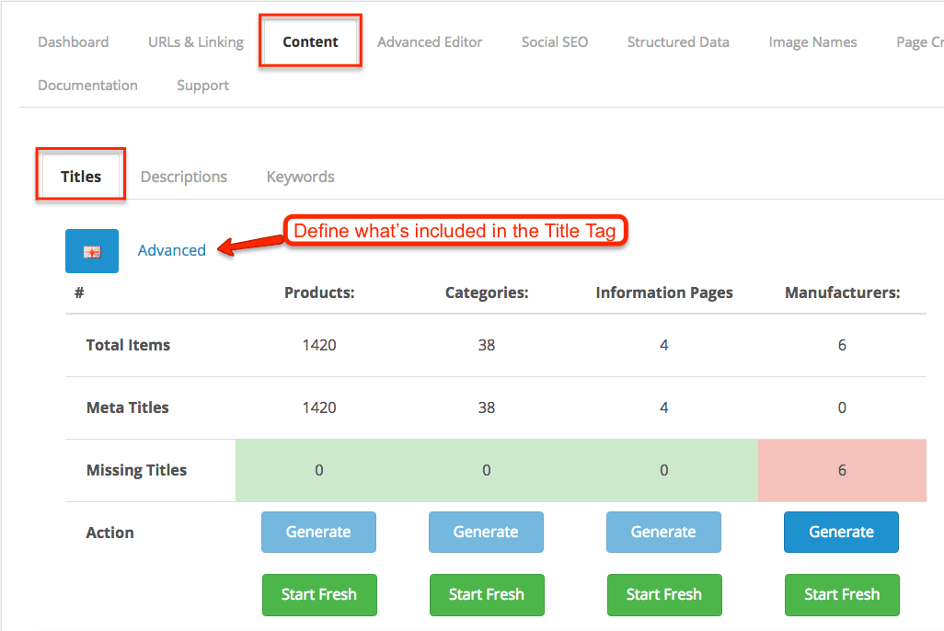
Task: Switch to Keywords sub-tab
Action: point(301,177)
